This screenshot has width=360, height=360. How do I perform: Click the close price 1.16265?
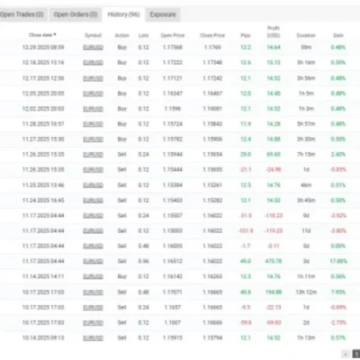pyautogui.click(x=212, y=276)
